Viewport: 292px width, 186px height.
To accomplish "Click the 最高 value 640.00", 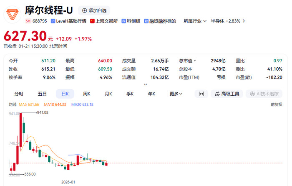I will pyautogui.click(x=105, y=61).
